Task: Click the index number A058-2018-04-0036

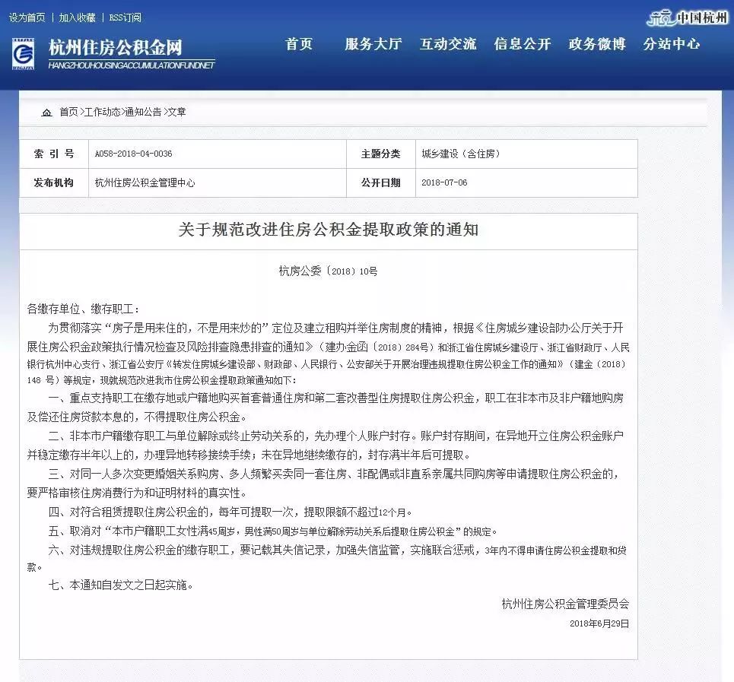Action: click(133, 154)
